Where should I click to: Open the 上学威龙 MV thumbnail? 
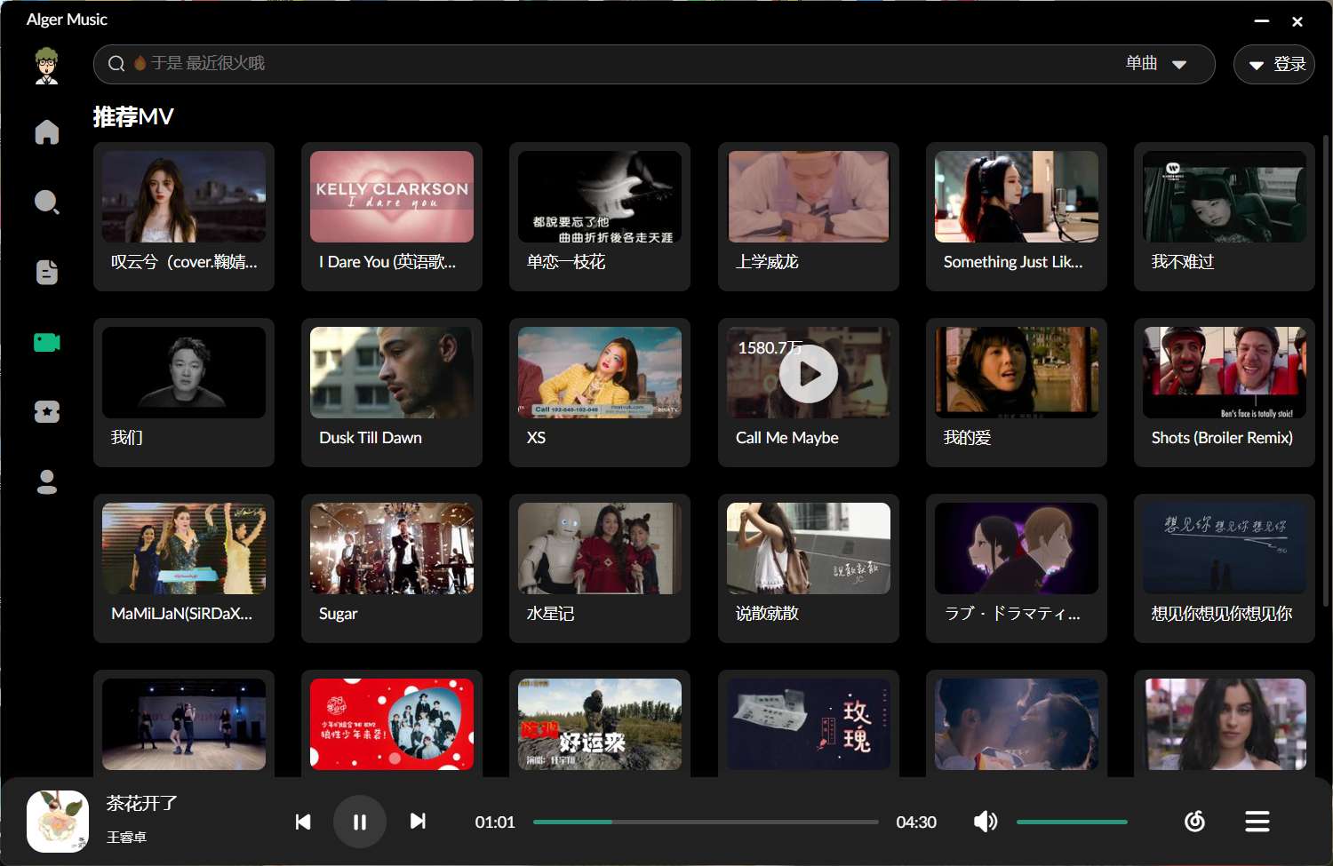(809, 196)
